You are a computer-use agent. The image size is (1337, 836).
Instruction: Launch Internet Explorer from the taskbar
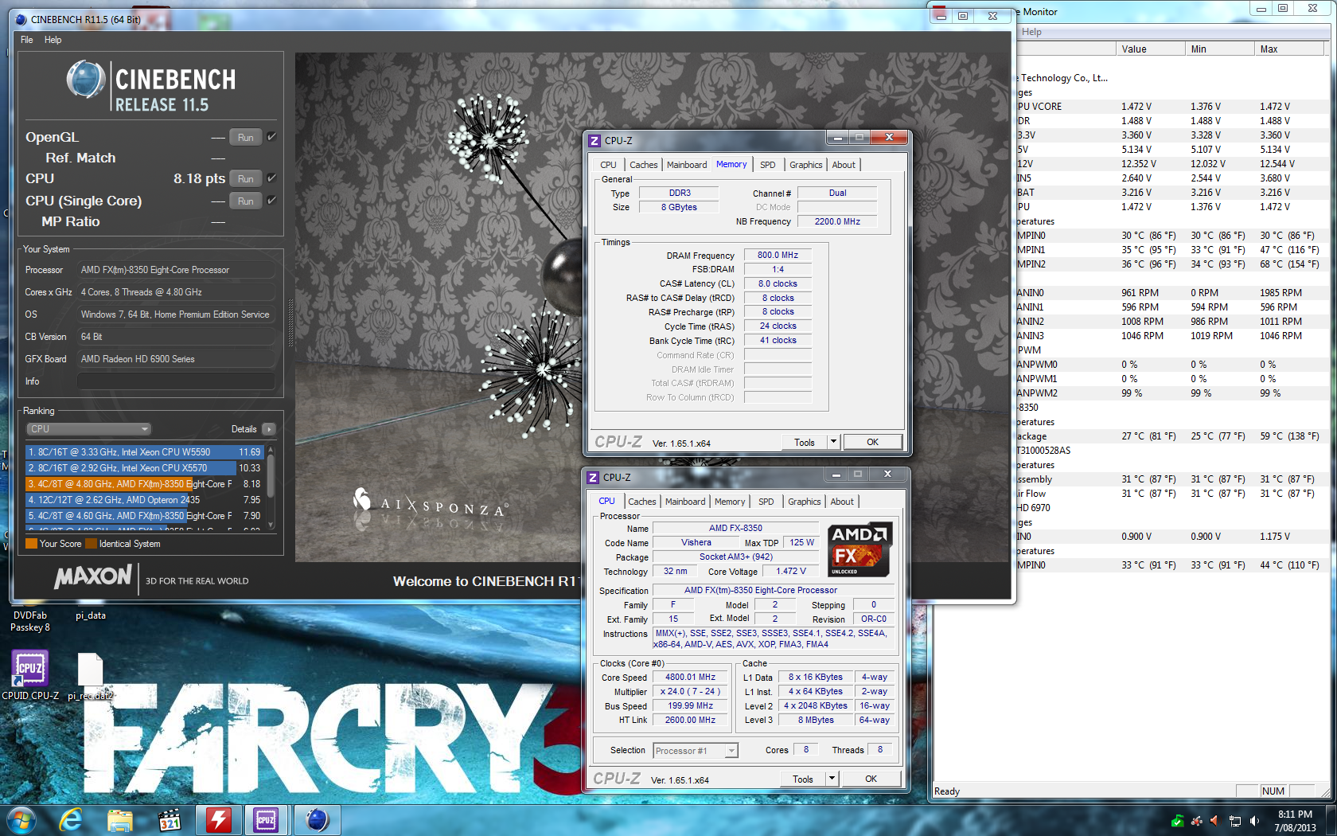(x=71, y=820)
